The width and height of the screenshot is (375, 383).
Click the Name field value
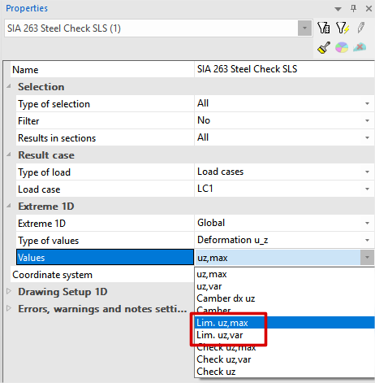tap(284, 69)
